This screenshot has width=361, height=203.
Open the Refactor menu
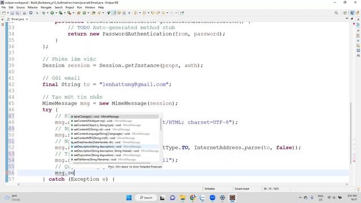(x=33, y=7)
